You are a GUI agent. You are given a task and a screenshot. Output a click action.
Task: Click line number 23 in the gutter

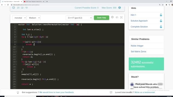[14, 79]
